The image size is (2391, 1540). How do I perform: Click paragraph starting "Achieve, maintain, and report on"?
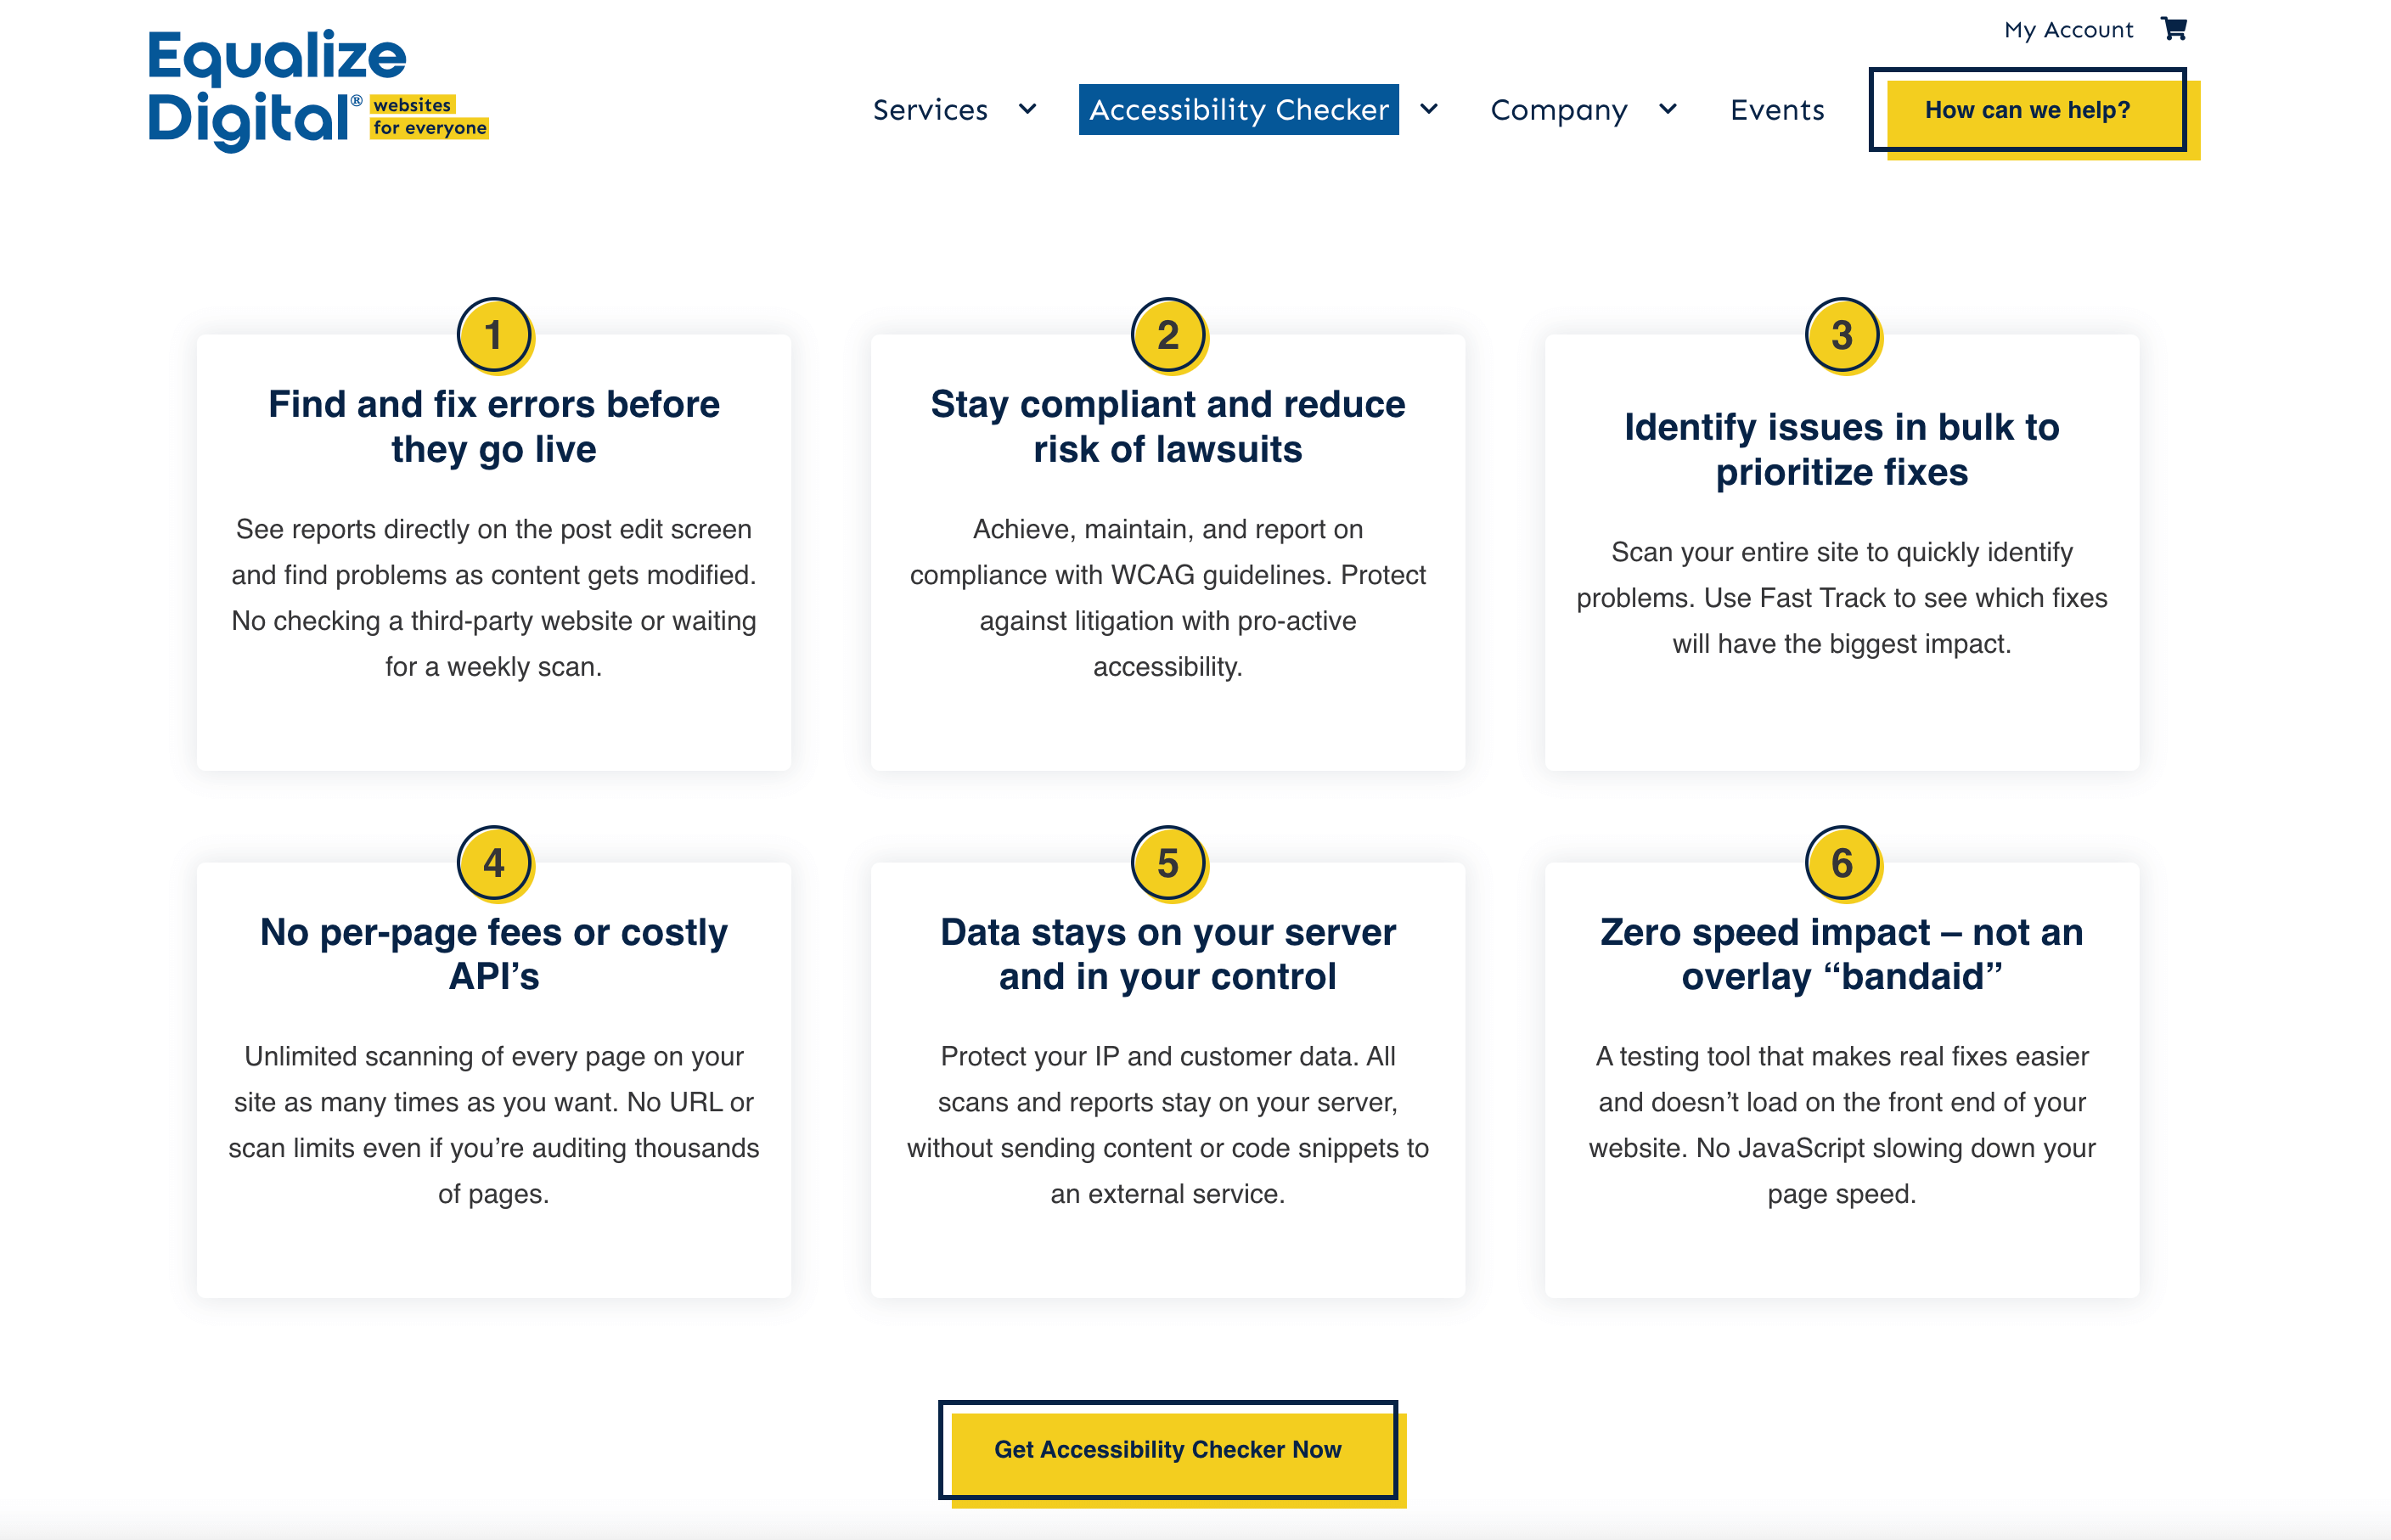click(1168, 598)
